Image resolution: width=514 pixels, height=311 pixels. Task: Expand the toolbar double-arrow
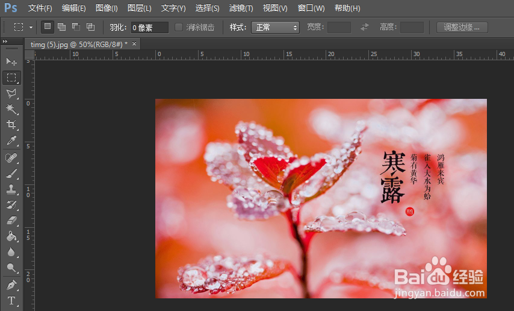[5, 42]
